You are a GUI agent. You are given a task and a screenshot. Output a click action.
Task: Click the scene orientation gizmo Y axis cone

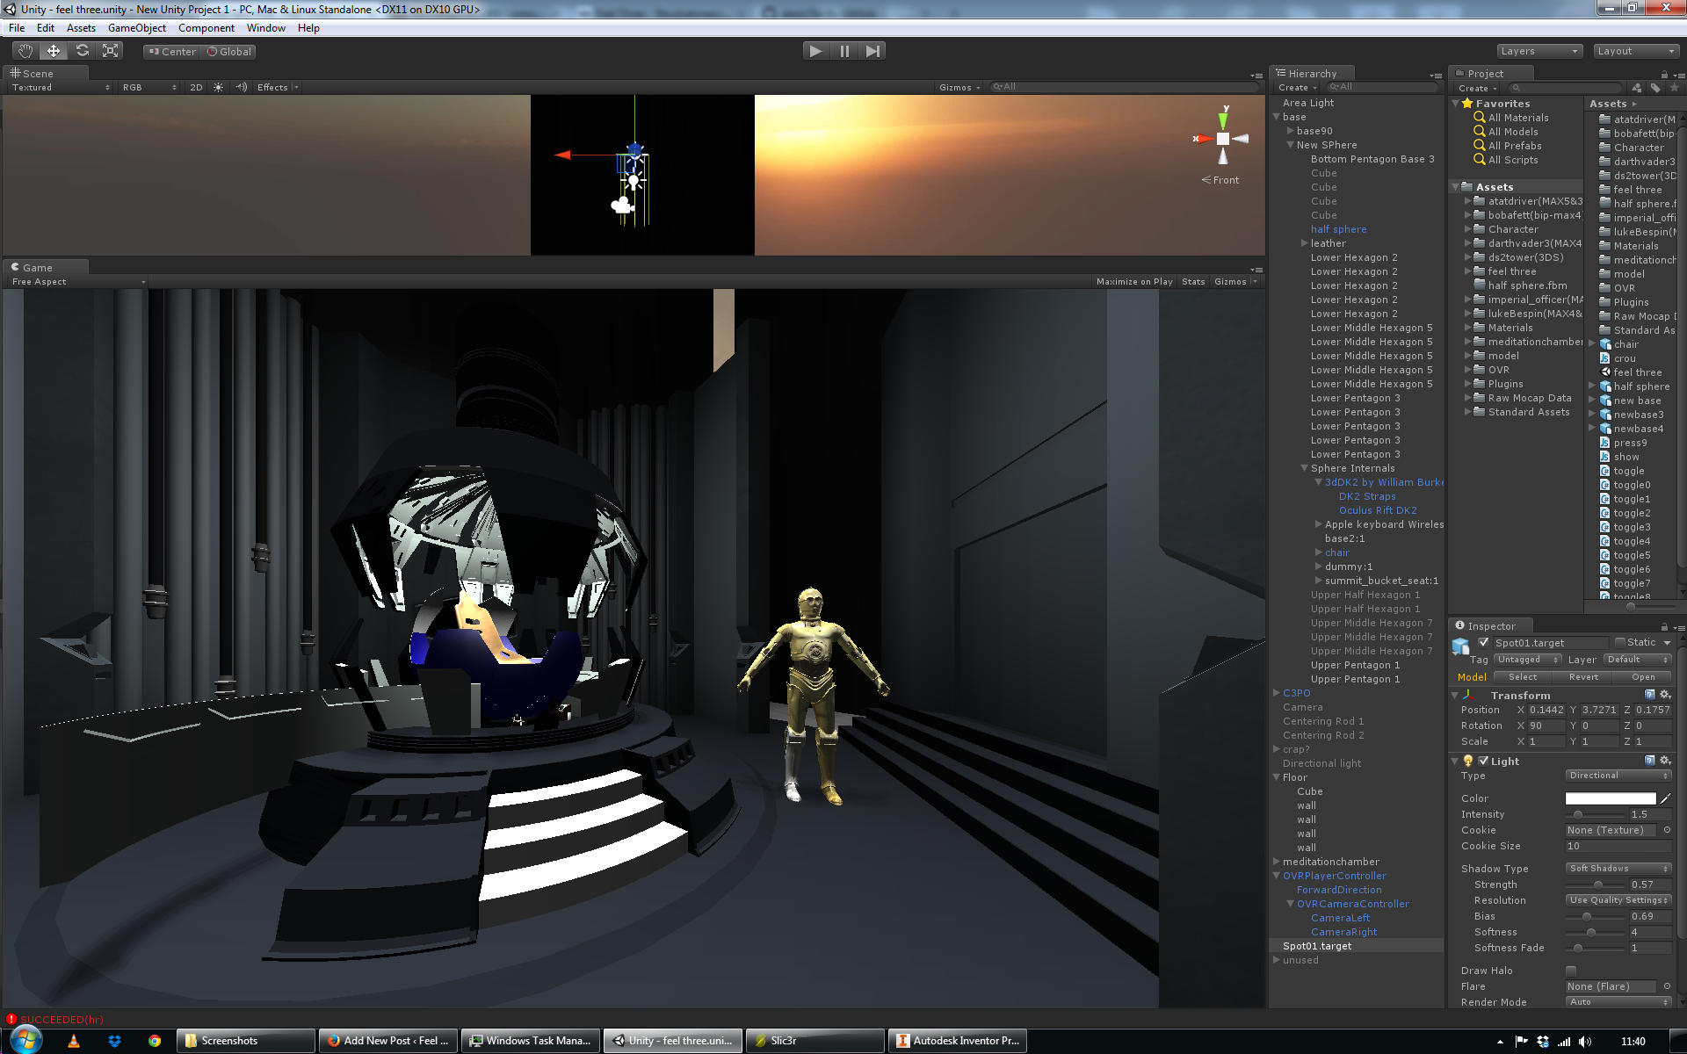(1223, 119)
